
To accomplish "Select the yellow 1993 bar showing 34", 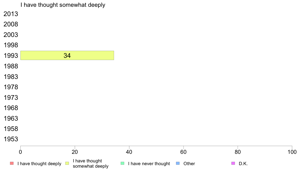I will pyautogui.click(x=67, y=56).
